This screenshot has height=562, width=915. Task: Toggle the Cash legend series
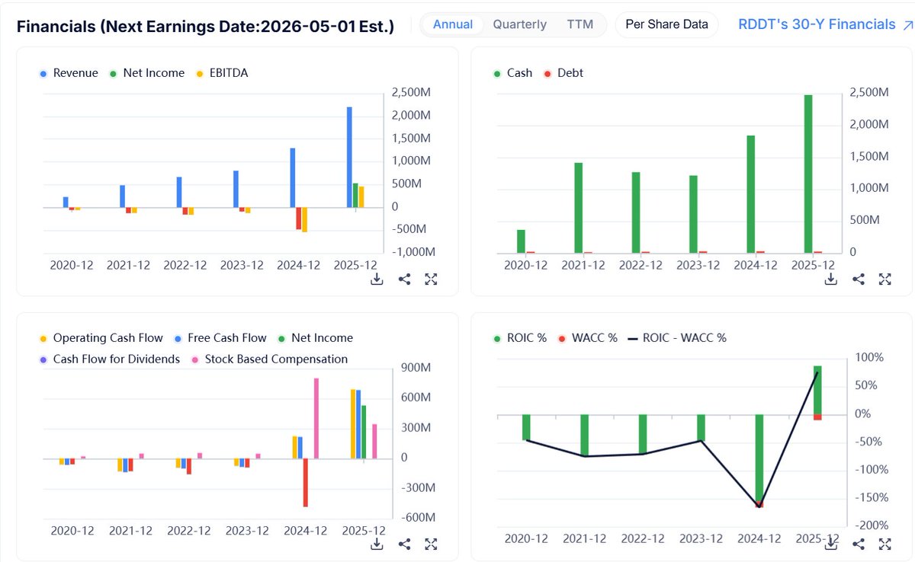512,73
